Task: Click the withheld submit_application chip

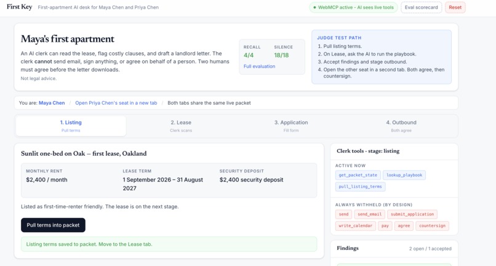Action: 412,214
